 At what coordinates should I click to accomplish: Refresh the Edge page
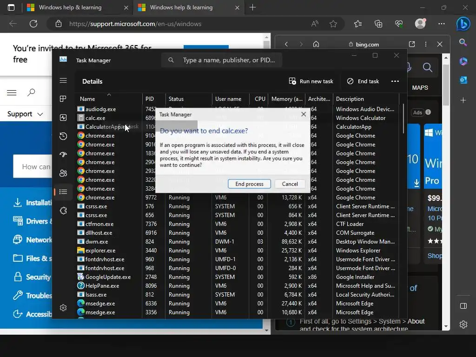pos(33,24)
